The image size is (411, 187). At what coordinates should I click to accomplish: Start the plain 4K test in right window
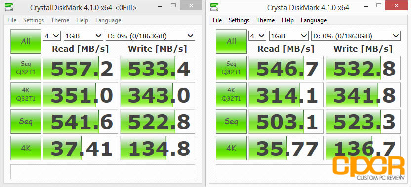[x=231, y=148]
